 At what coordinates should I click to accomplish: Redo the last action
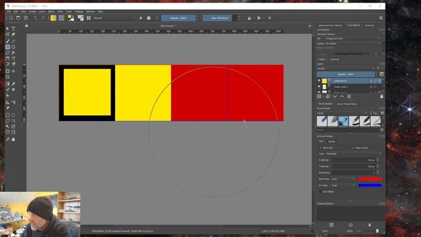(43, 18)
